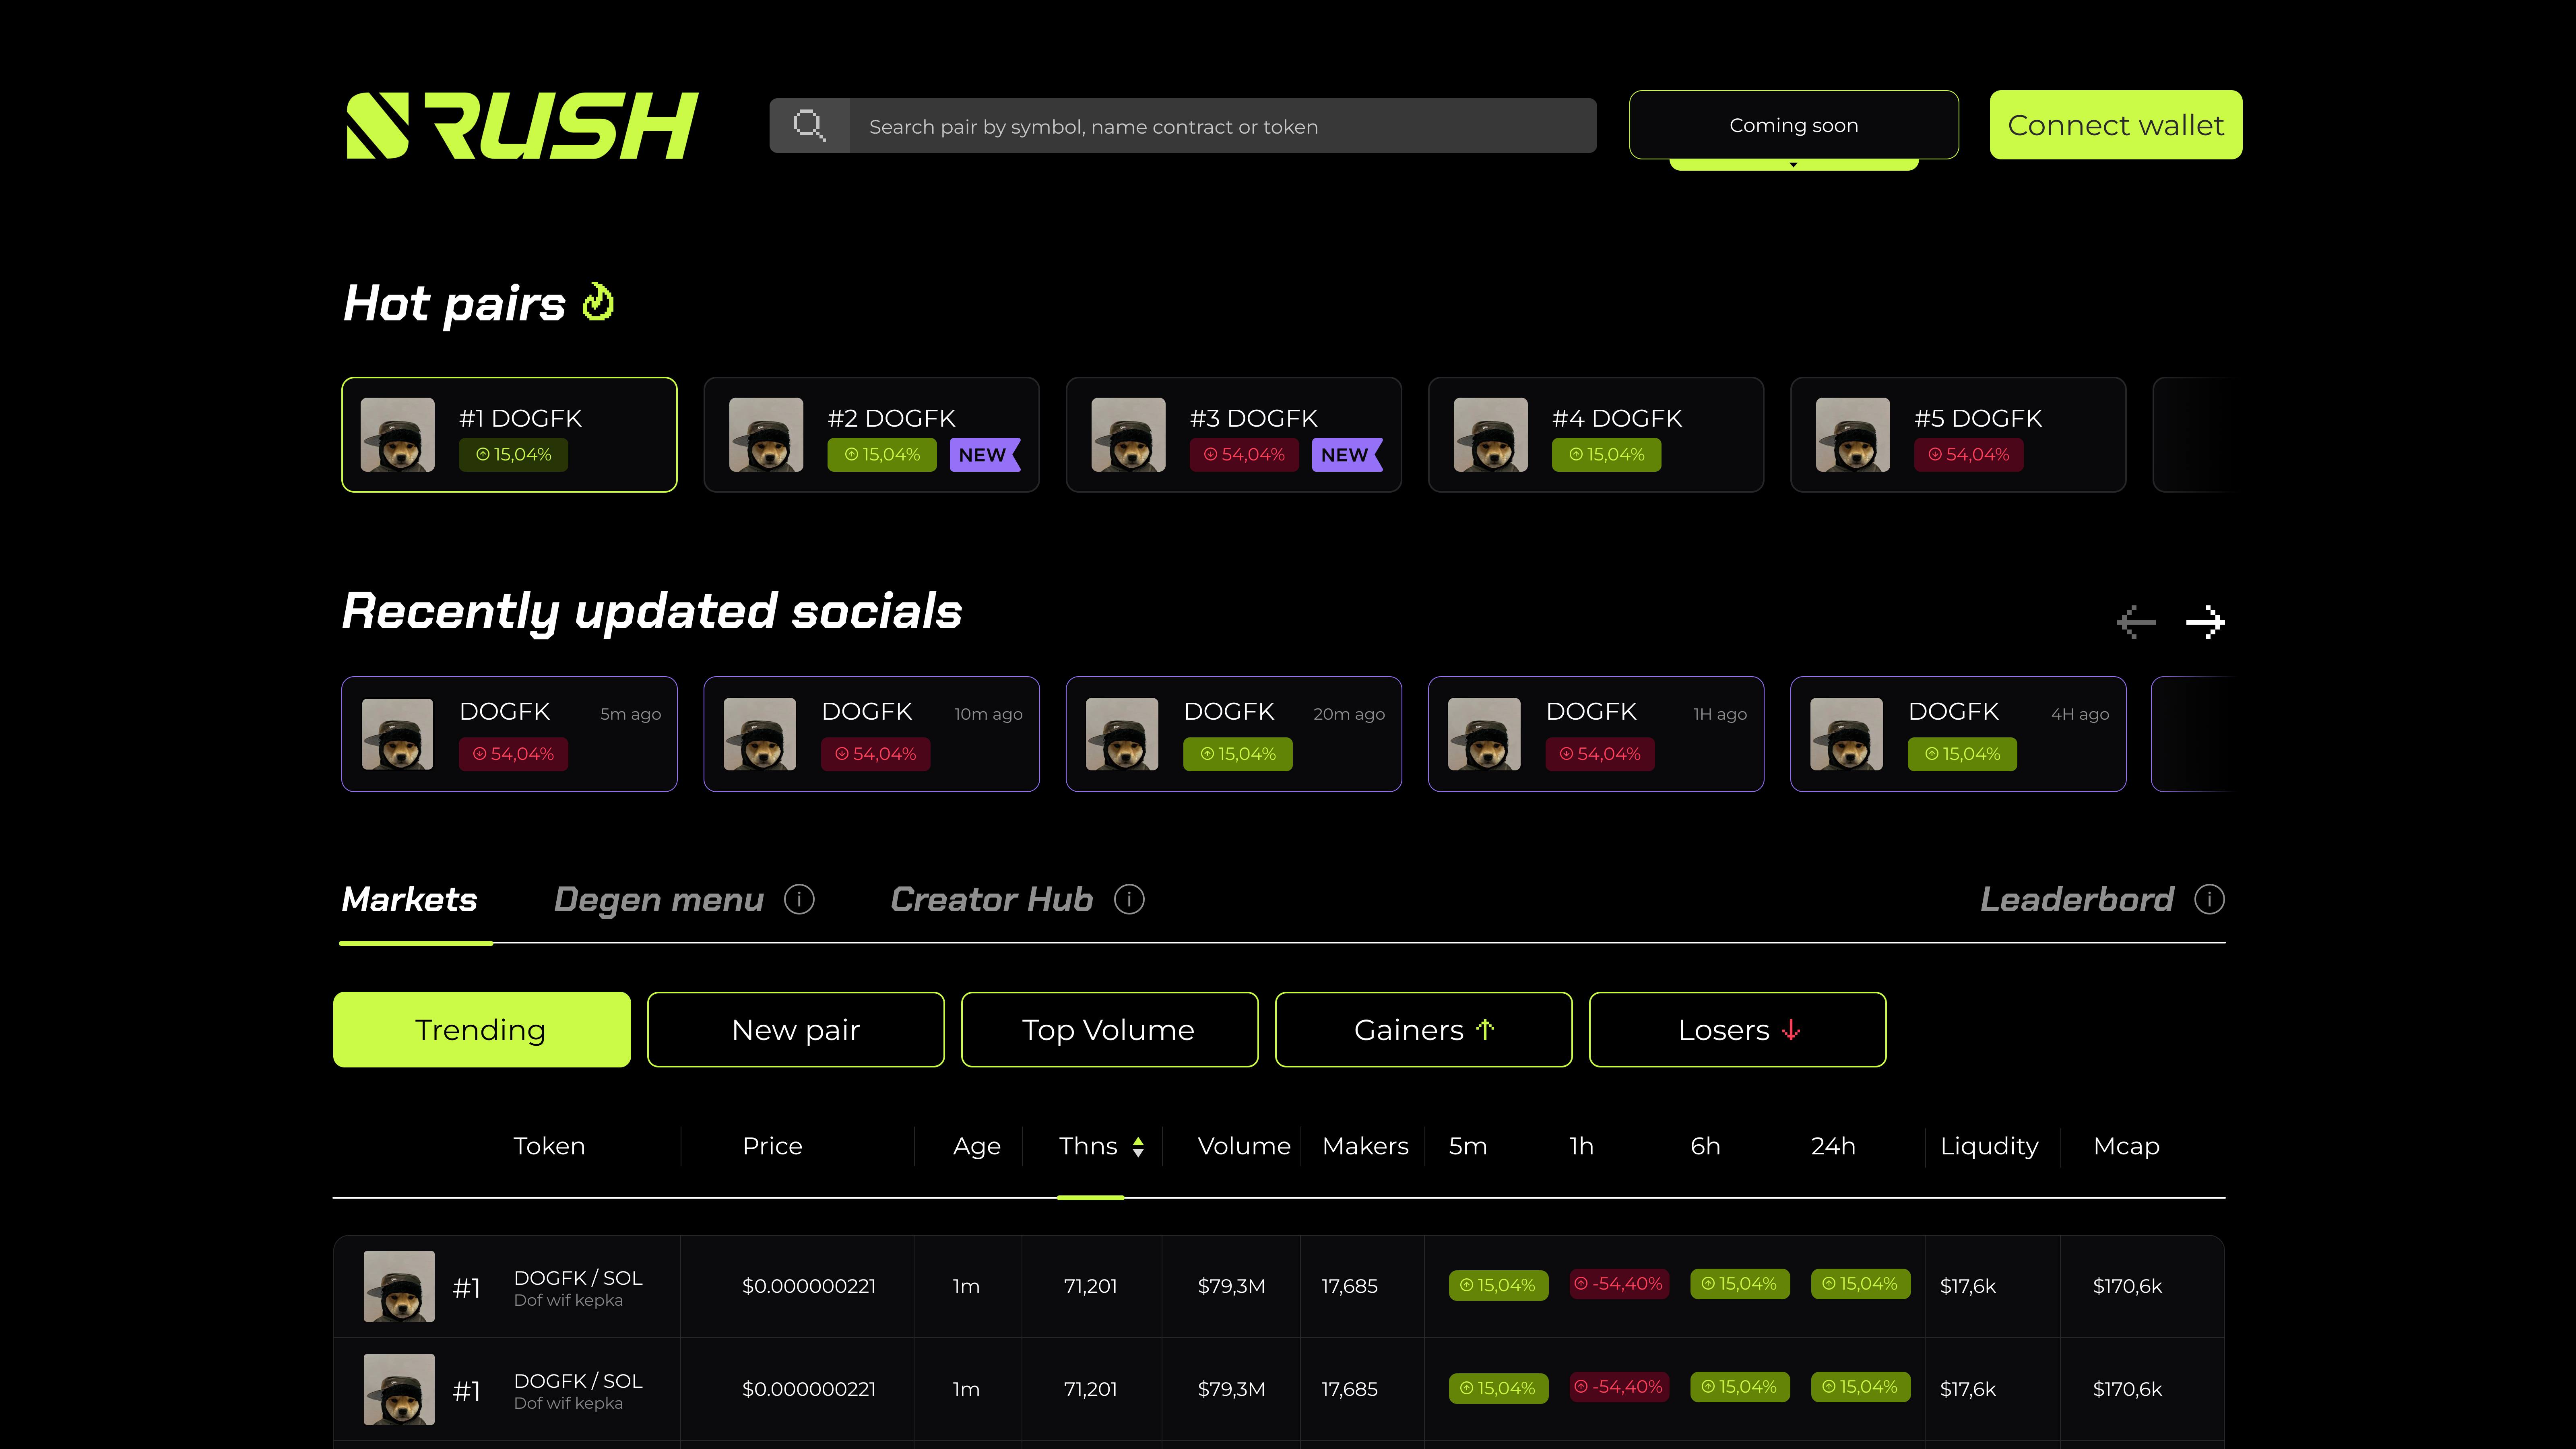The image size is (2576, 1449).
Task: Click the Mcap column header
Action: 2126,1146
